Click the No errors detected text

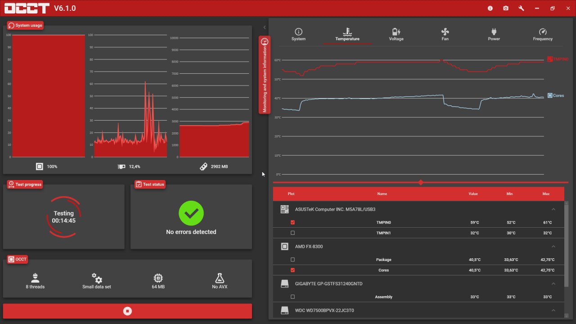coord(191,232)
